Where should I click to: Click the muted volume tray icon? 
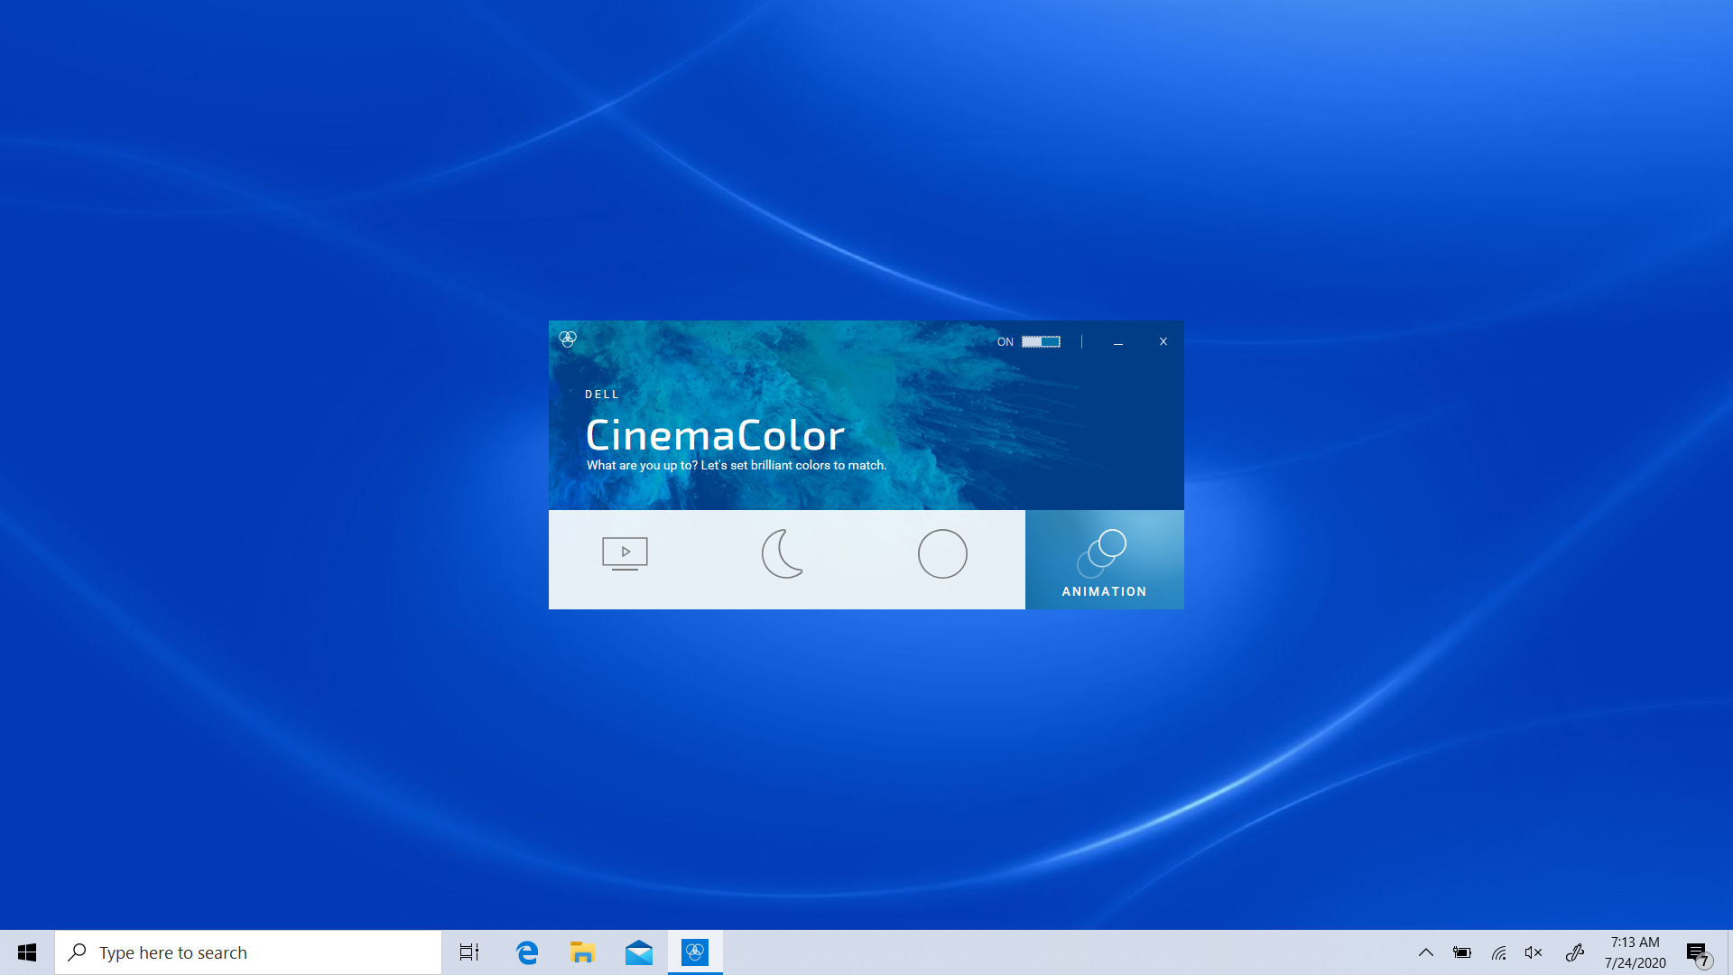pos(1534,952)
